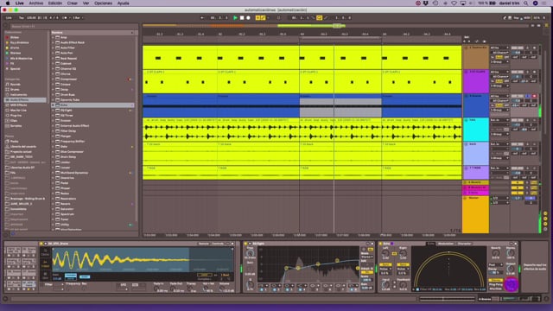Screen dimensions: 553x311
Task: Toggle EQ Eight band 1 activator
Action: pos(262,290)
